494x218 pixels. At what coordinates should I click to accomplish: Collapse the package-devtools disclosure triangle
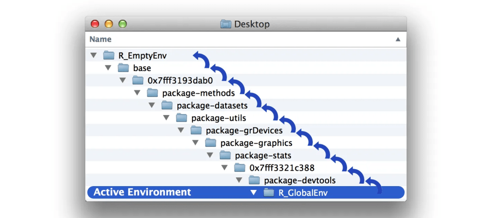coord(239,180)
